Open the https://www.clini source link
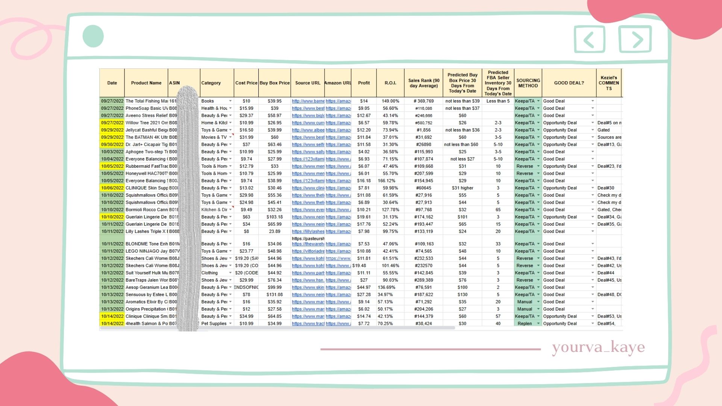722x406 pixels. (x=308, y=188)
